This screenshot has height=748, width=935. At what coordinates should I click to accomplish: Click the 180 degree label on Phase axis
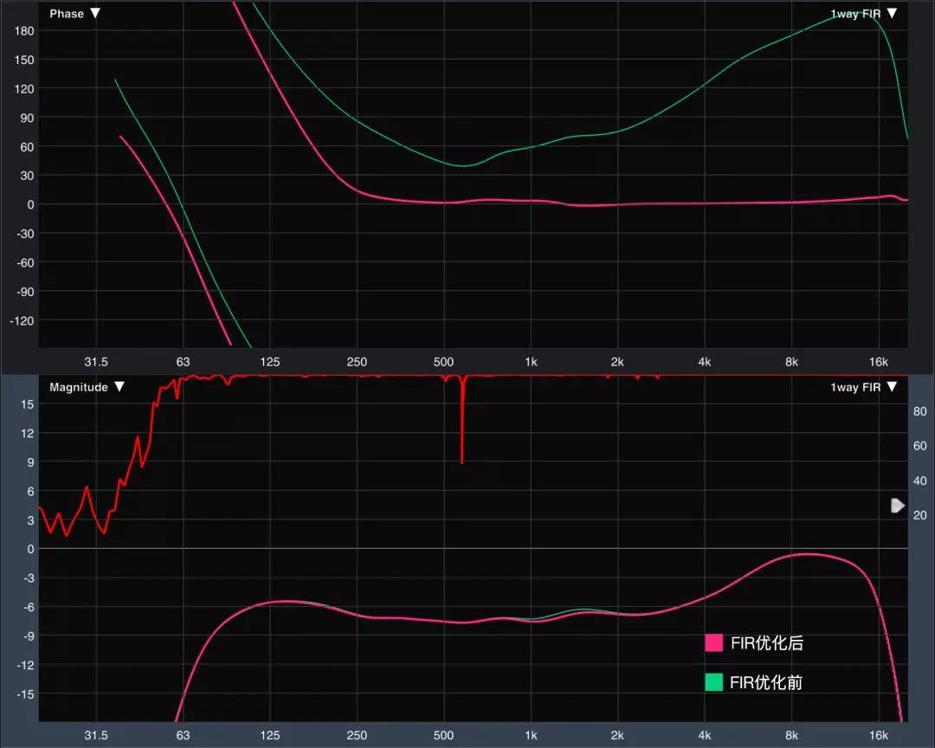click(x=23, y=30)
